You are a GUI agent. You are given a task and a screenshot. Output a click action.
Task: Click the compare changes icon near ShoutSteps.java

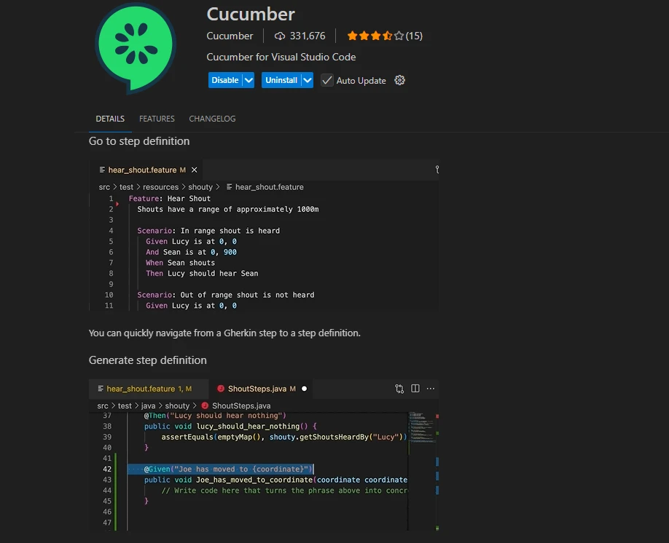tap(399, 389)
